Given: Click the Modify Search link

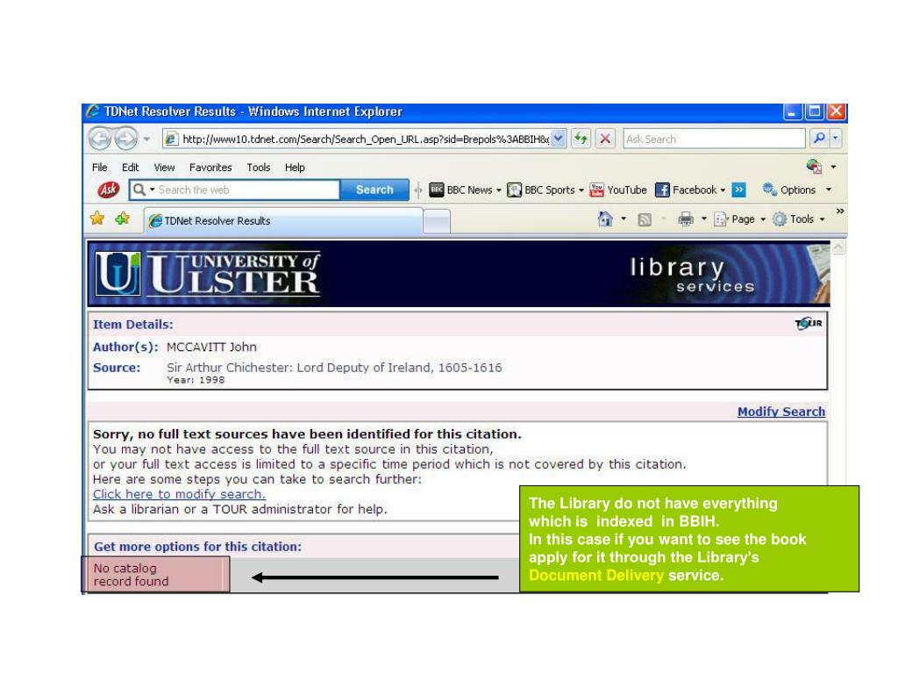Looking at the screenshot, I should 781,412.
